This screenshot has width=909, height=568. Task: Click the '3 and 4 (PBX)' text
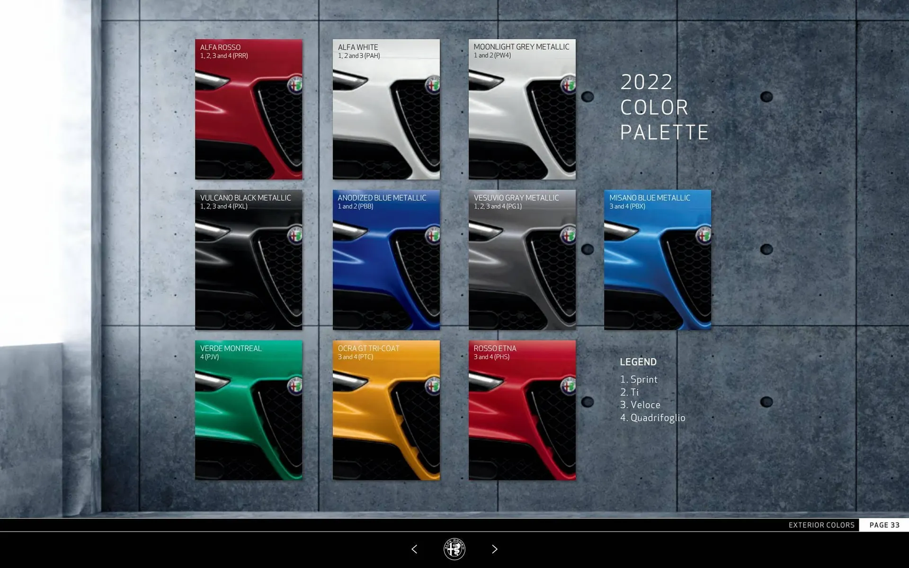(627, 206)
